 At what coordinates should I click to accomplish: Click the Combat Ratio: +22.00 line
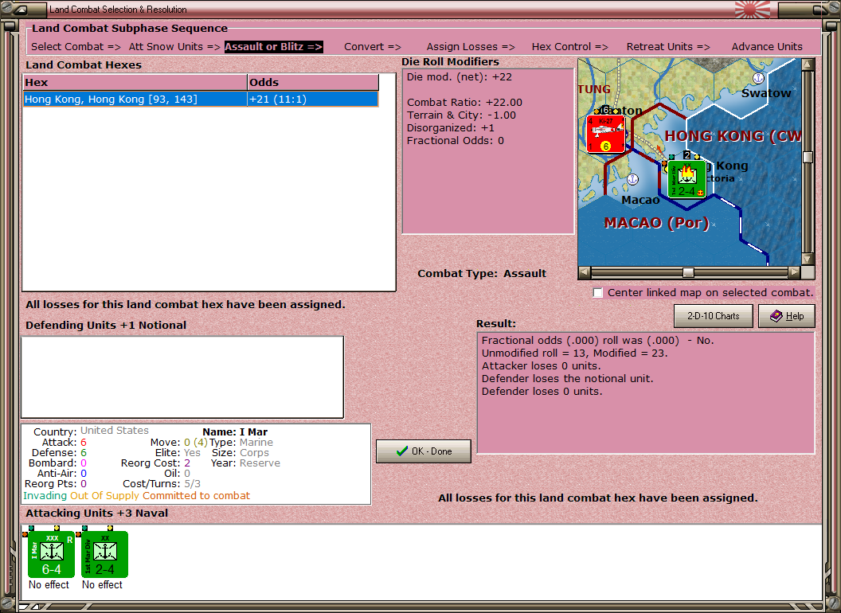[464, 103]
